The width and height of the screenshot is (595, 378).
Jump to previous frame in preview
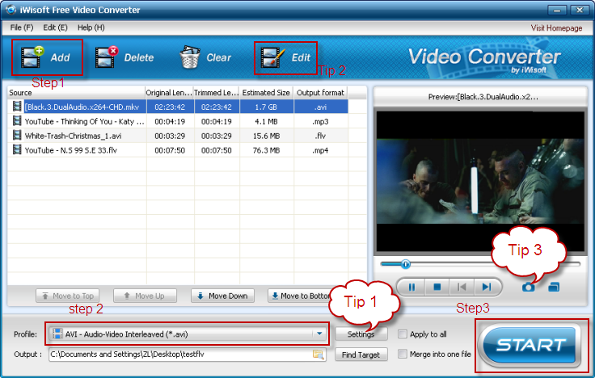click(x=462, y=287)
